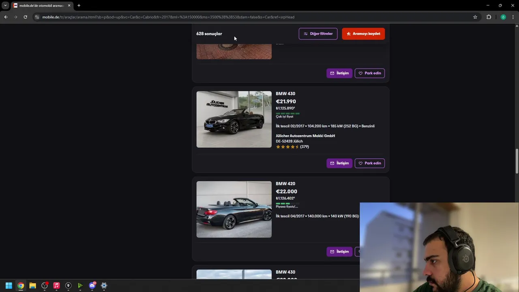Screen dimensions: 519x292
Task: Open the Windows Start menu
Action: 9,286
